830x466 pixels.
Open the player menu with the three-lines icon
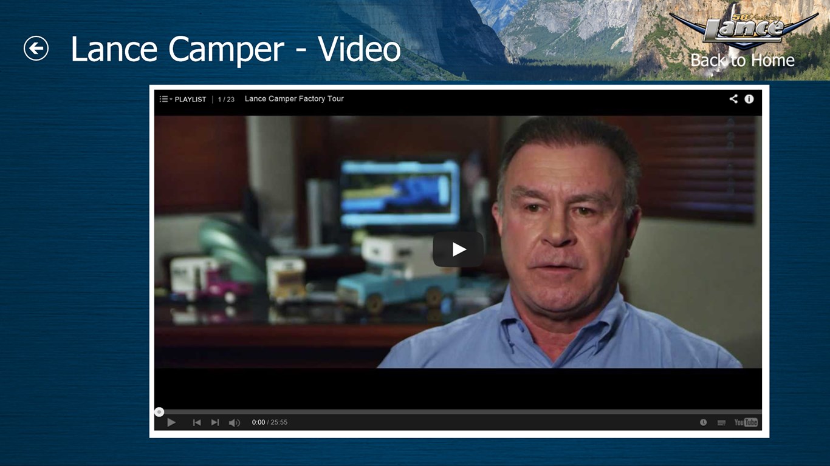click(x=721, y=423)
